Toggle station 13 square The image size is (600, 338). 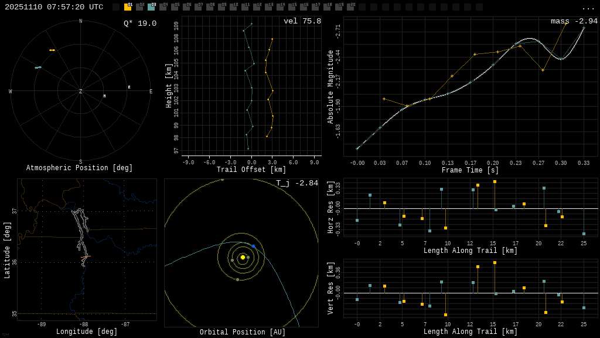[x=268, y=7]
